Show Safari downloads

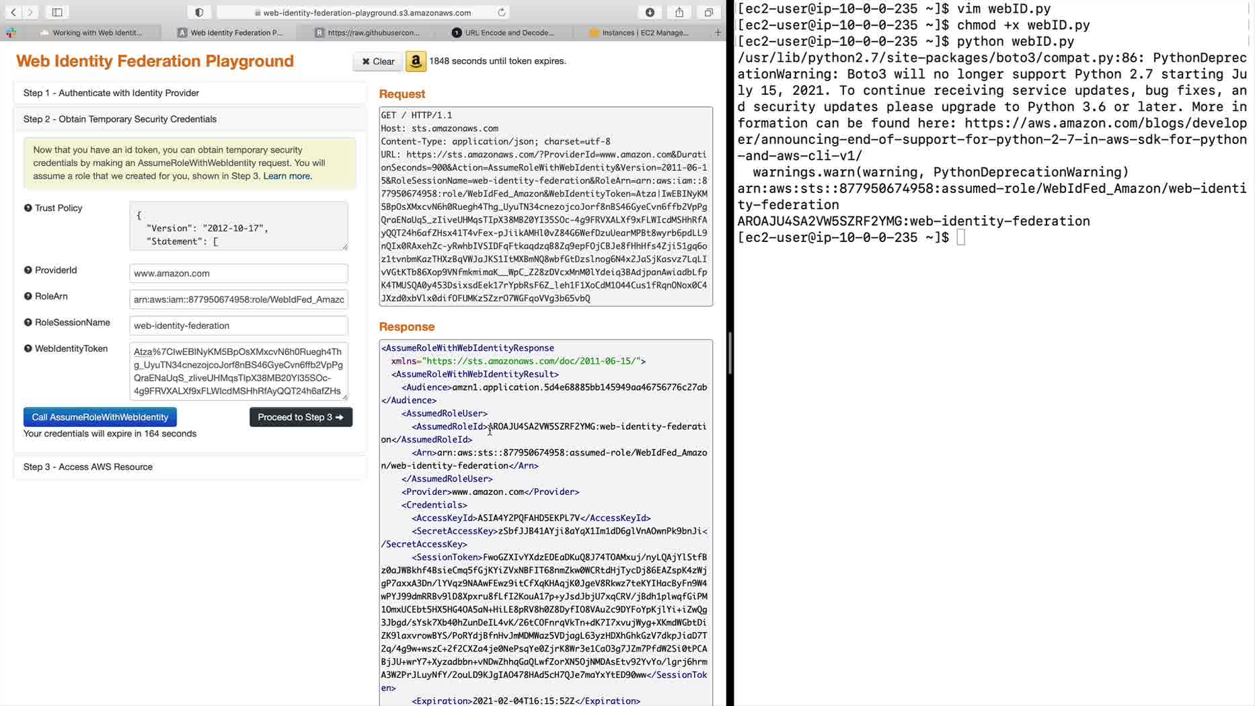(650, 12)
